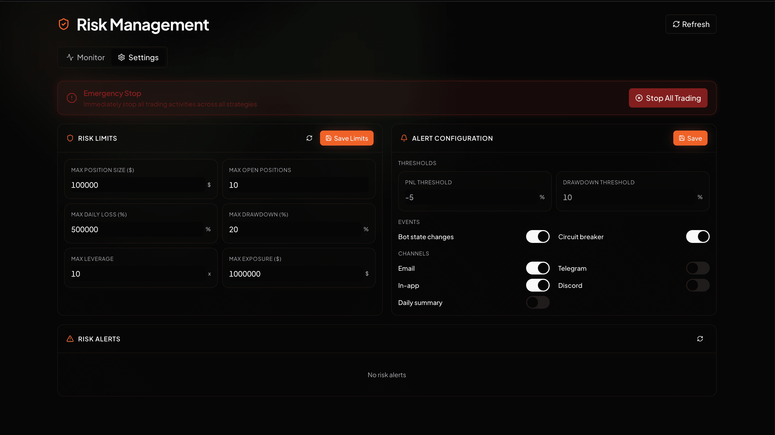Disable the Bot state changes toggle
This screenshot has width=775, height=435.
[538, 236]
